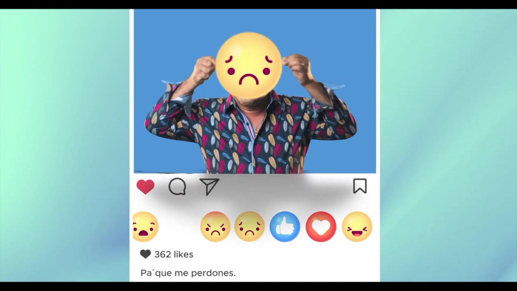This screenshot has height=291, width=517.
Task: Open the post photo with blue background
Action: [x=255, y=91]
